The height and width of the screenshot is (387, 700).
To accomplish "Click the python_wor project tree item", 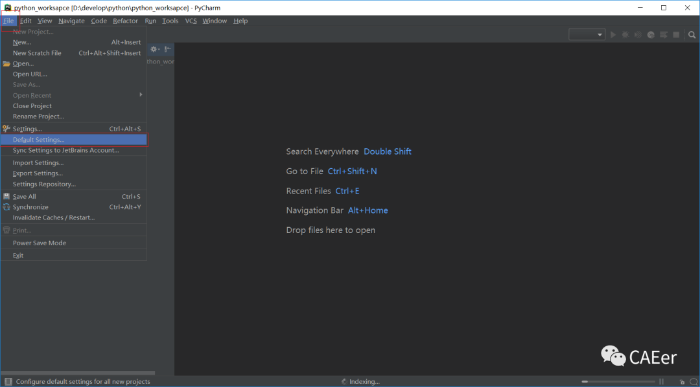I will click(x=161, y=61).
